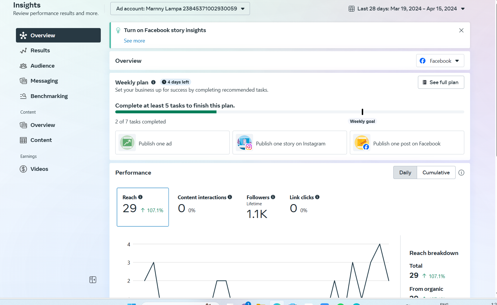
Task: Click the 'From organic' label
Action: (x=426, y=289)
